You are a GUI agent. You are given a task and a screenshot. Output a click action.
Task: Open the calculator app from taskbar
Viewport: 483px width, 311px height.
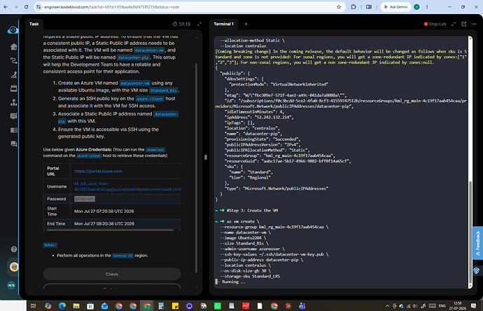pyautogui.click(x=161, y=306)
